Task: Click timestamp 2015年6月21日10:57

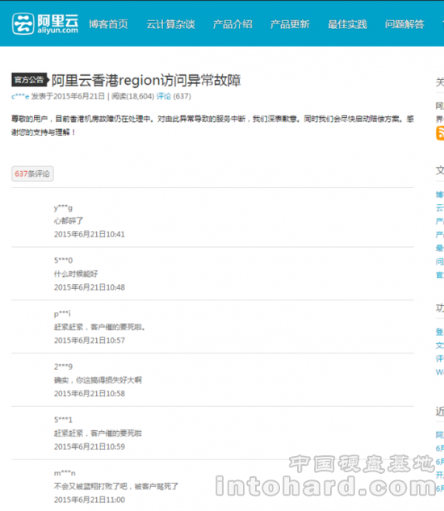Action: pyautogui.click(x=90, y=341)
